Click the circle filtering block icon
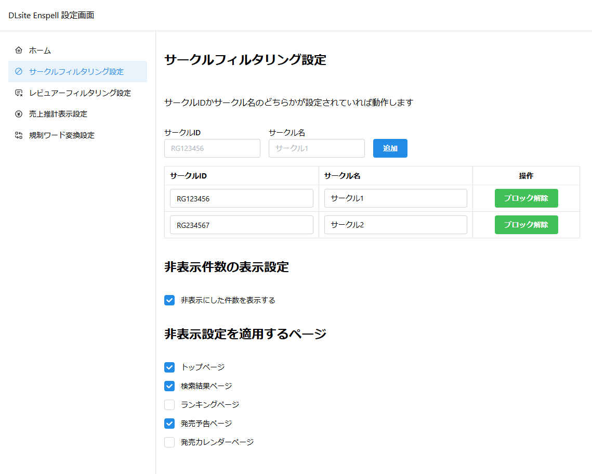The height and width of the screenshot is (474, 592). click(19, 72)
